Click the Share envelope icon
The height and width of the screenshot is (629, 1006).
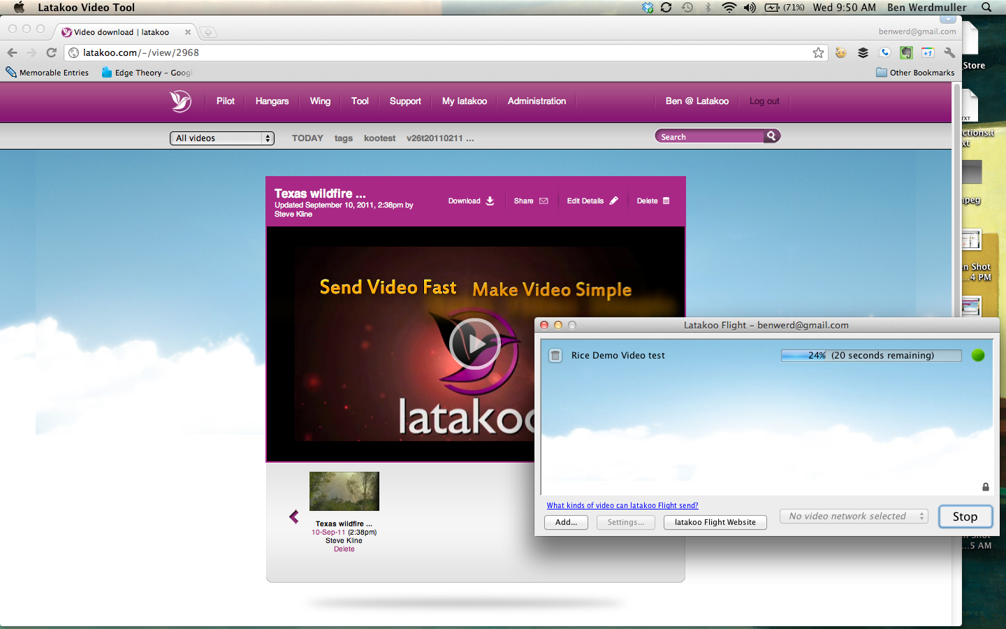544,201
